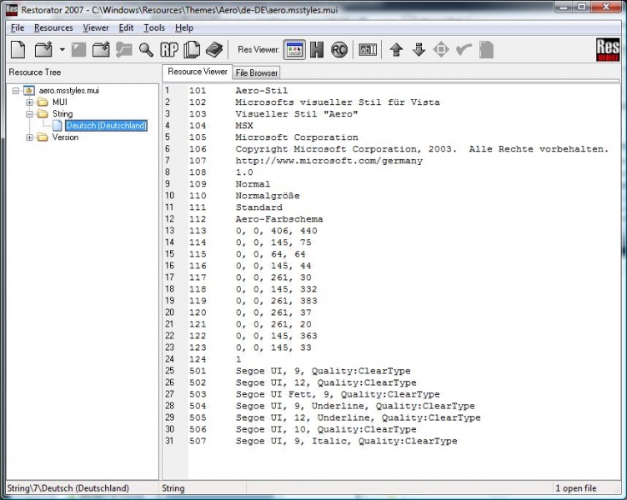Switch to the File Browser tab
The width and height of the screenshot is (627, 500).
(x=256, y=73)
